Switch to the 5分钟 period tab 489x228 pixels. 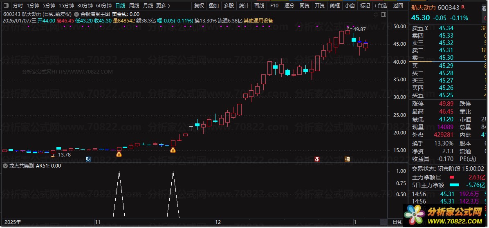coord(49,6)
